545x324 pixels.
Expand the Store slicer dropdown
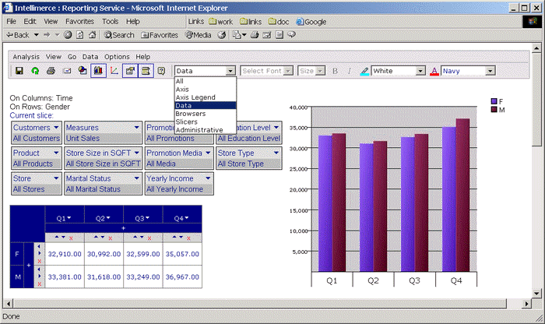(56, 178)
